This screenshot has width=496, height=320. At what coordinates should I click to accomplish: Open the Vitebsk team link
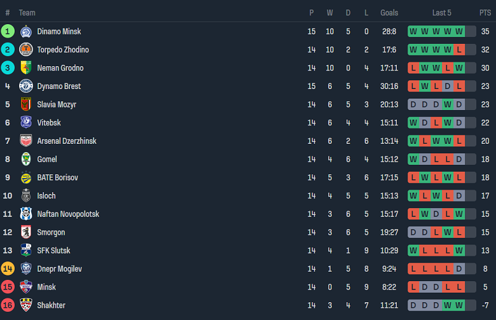click(x=48, y=123)
